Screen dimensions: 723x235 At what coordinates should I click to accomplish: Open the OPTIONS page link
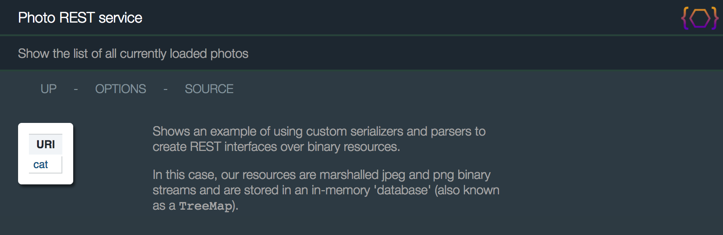(121, 89)
